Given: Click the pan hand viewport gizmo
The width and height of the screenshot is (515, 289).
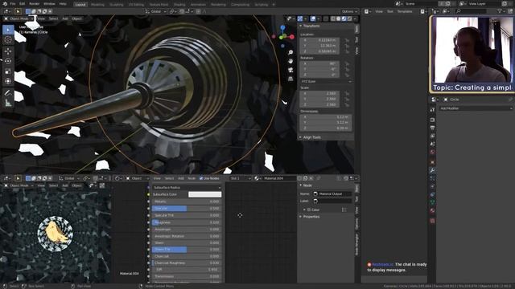Looking at the screenshot, I should [290, 61].
